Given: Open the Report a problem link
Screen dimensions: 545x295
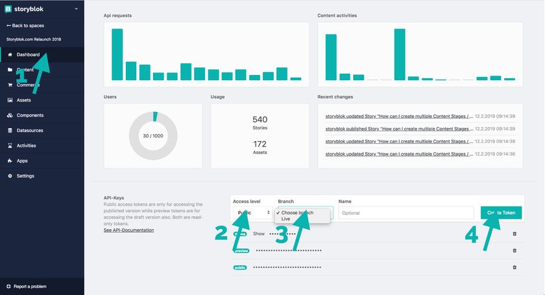Looking at the screenshot, I should coord(30,287).
